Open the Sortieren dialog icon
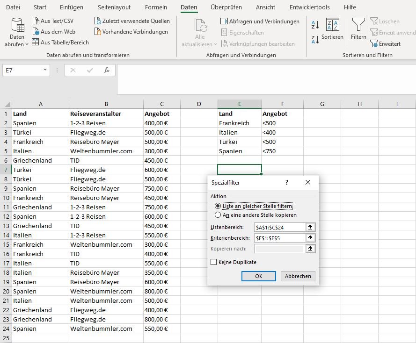416x343 pixels. coord(332,25)
